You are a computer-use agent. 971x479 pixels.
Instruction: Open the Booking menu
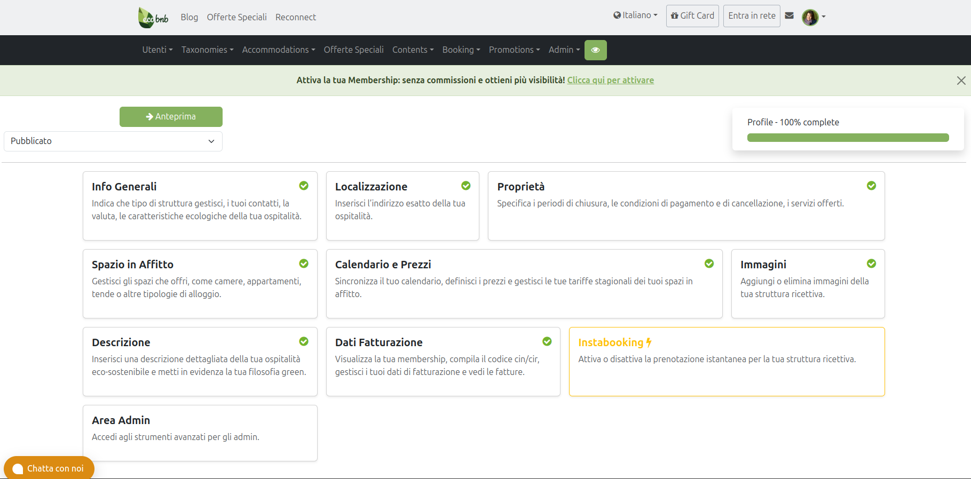pyautogui.click(x=461, y=50)
